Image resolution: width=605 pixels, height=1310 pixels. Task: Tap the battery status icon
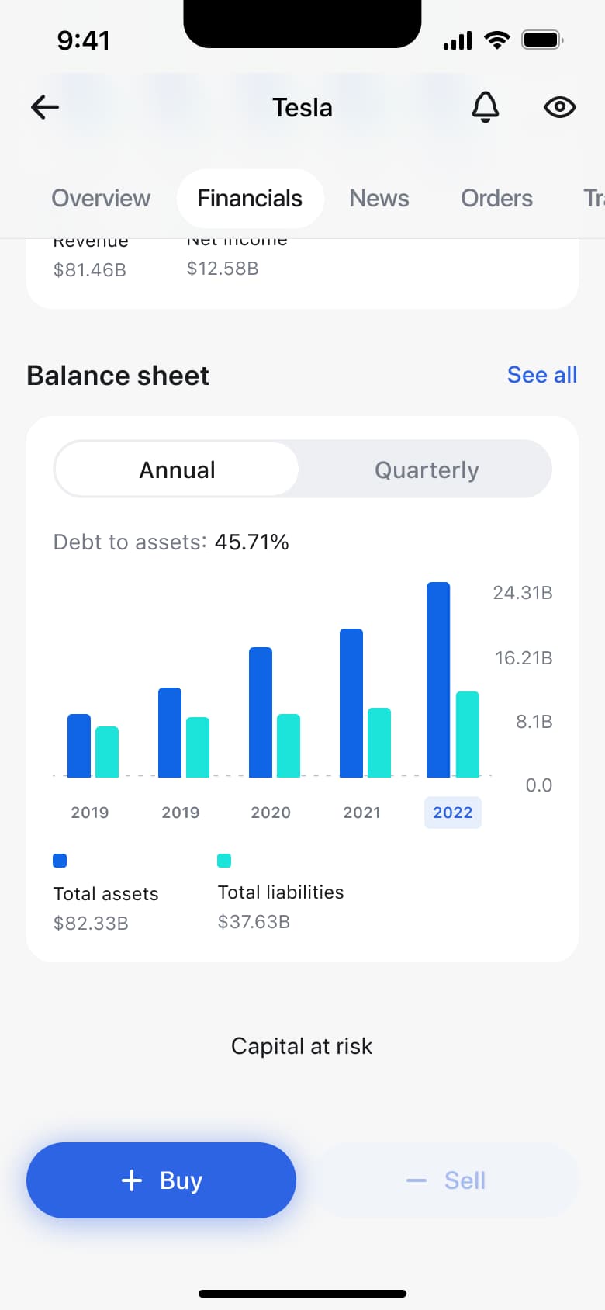(542, 40)
